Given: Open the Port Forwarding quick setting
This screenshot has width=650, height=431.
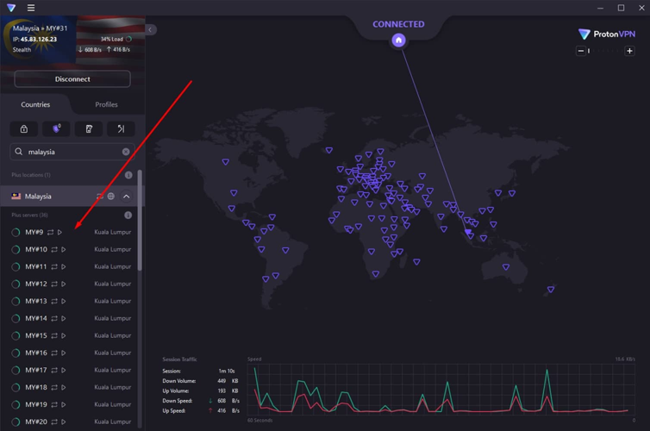Looking at the screenshot, I should [x=121, y=129].
